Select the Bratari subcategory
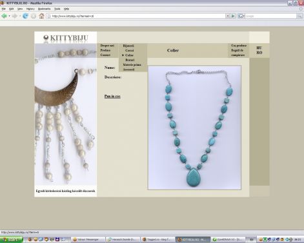304x243 pixels. 130,60
